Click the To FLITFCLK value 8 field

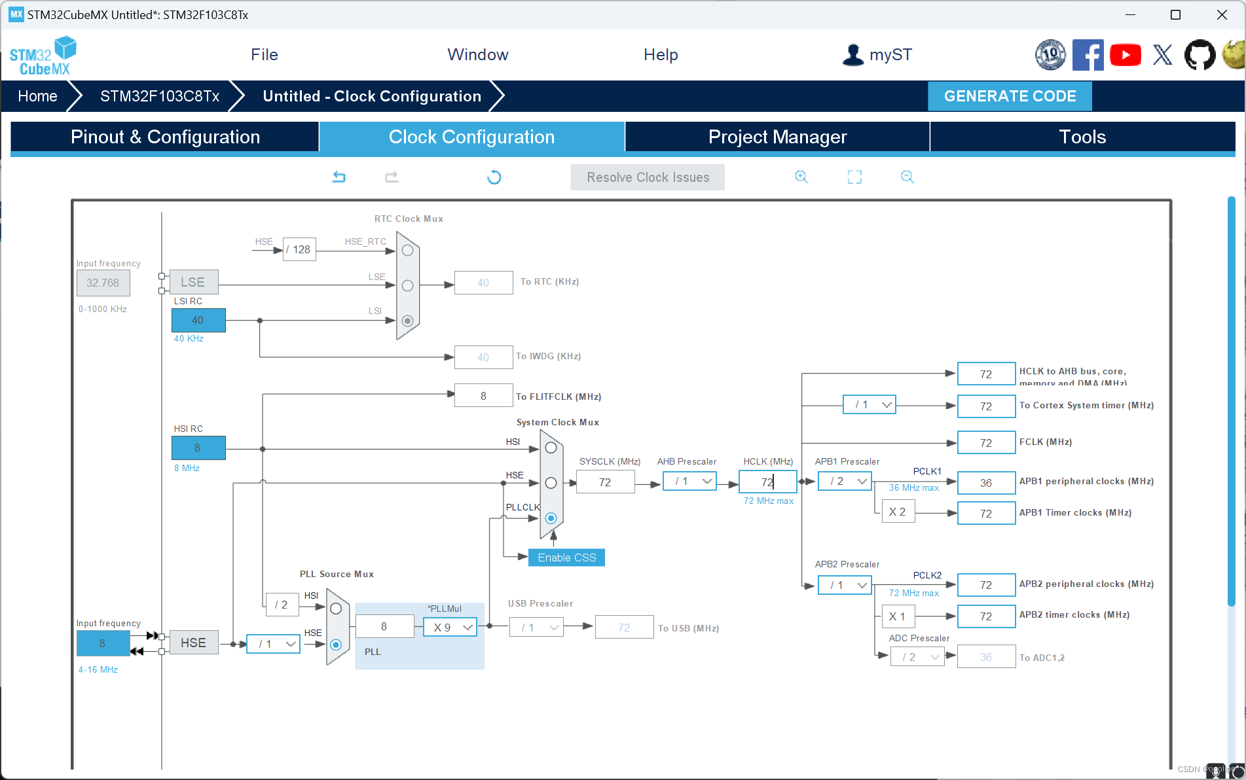click(483, 395)
